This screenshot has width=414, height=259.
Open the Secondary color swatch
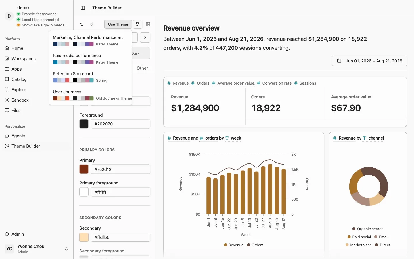point(84,237)
